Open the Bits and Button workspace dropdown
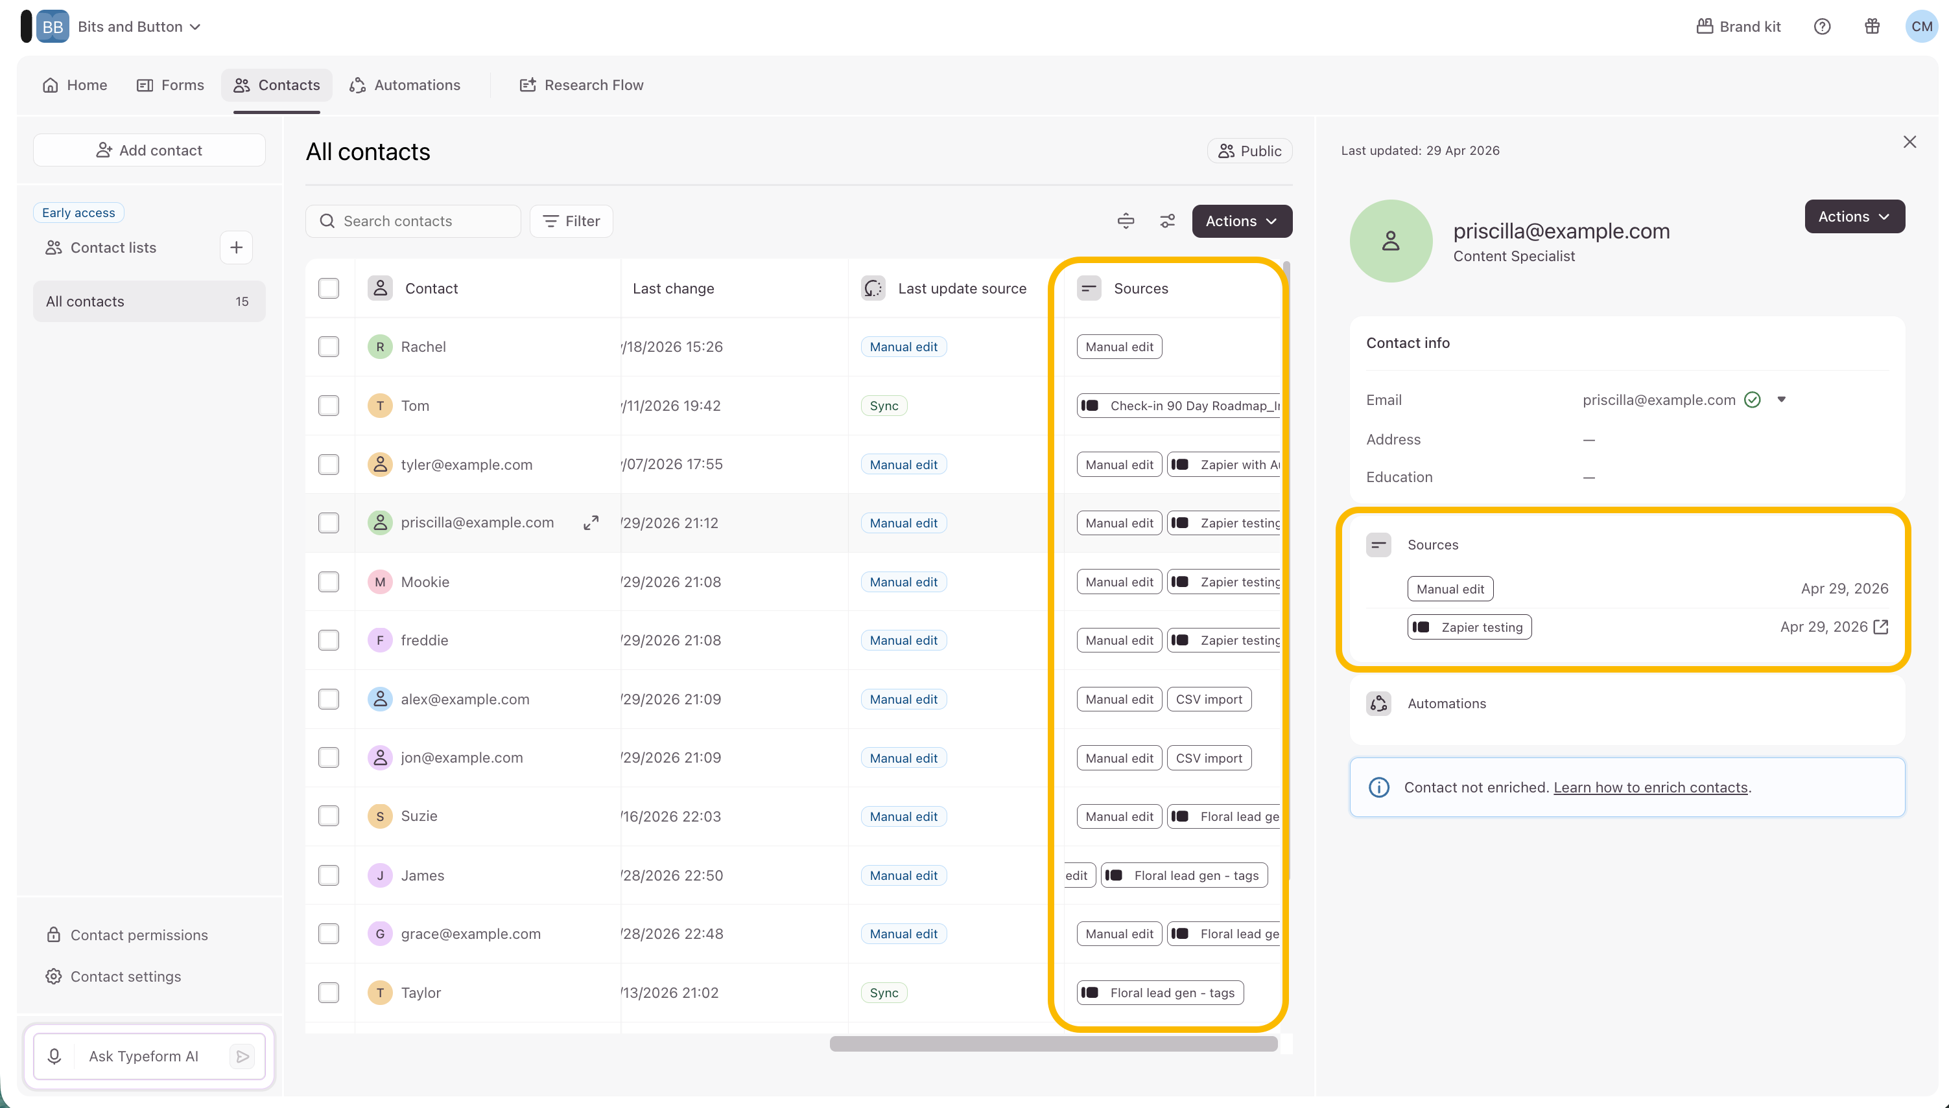 click(x=139, y=27)
